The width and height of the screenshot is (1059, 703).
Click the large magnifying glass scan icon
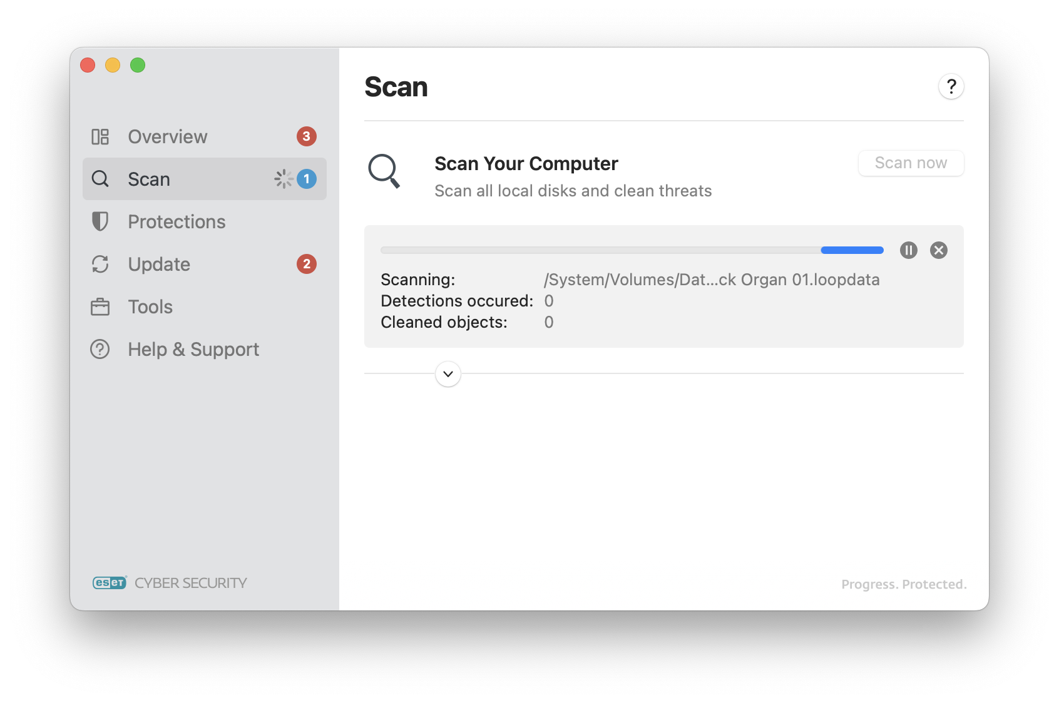pos(384,171)
